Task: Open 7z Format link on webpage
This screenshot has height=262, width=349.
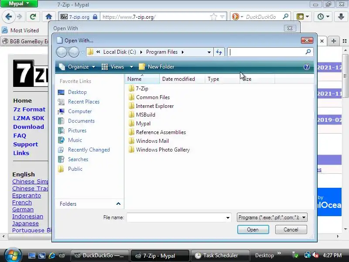Action: tap(29, 110)
